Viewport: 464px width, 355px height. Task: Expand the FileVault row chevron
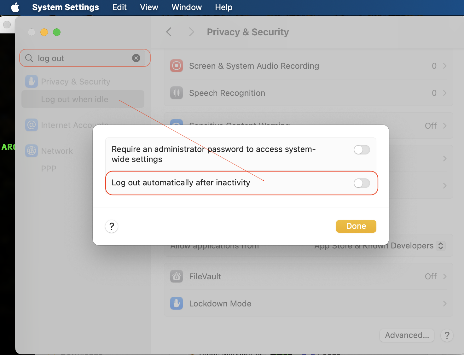444,276
